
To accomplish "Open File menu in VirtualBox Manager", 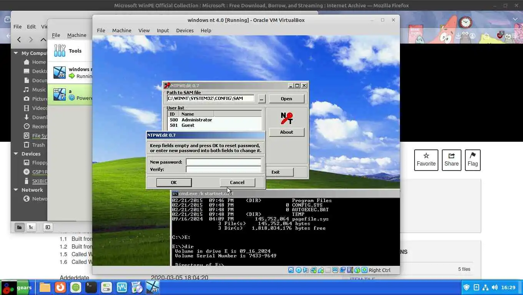I will point(56,35).
